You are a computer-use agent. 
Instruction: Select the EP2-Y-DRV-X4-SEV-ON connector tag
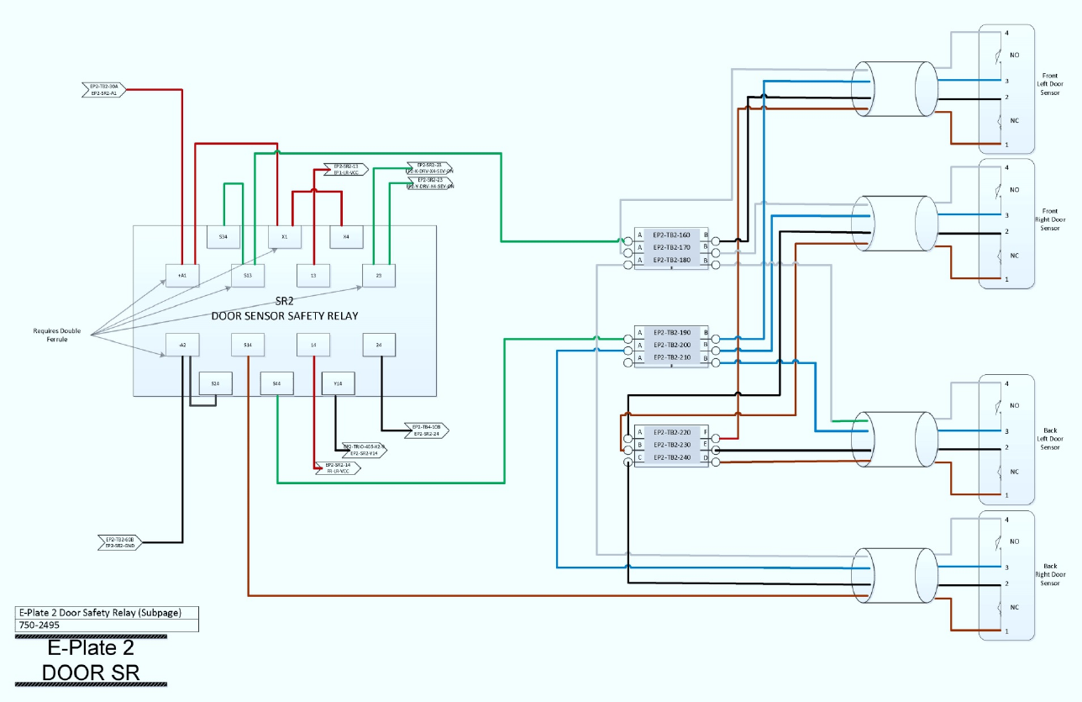click(430, 184)
